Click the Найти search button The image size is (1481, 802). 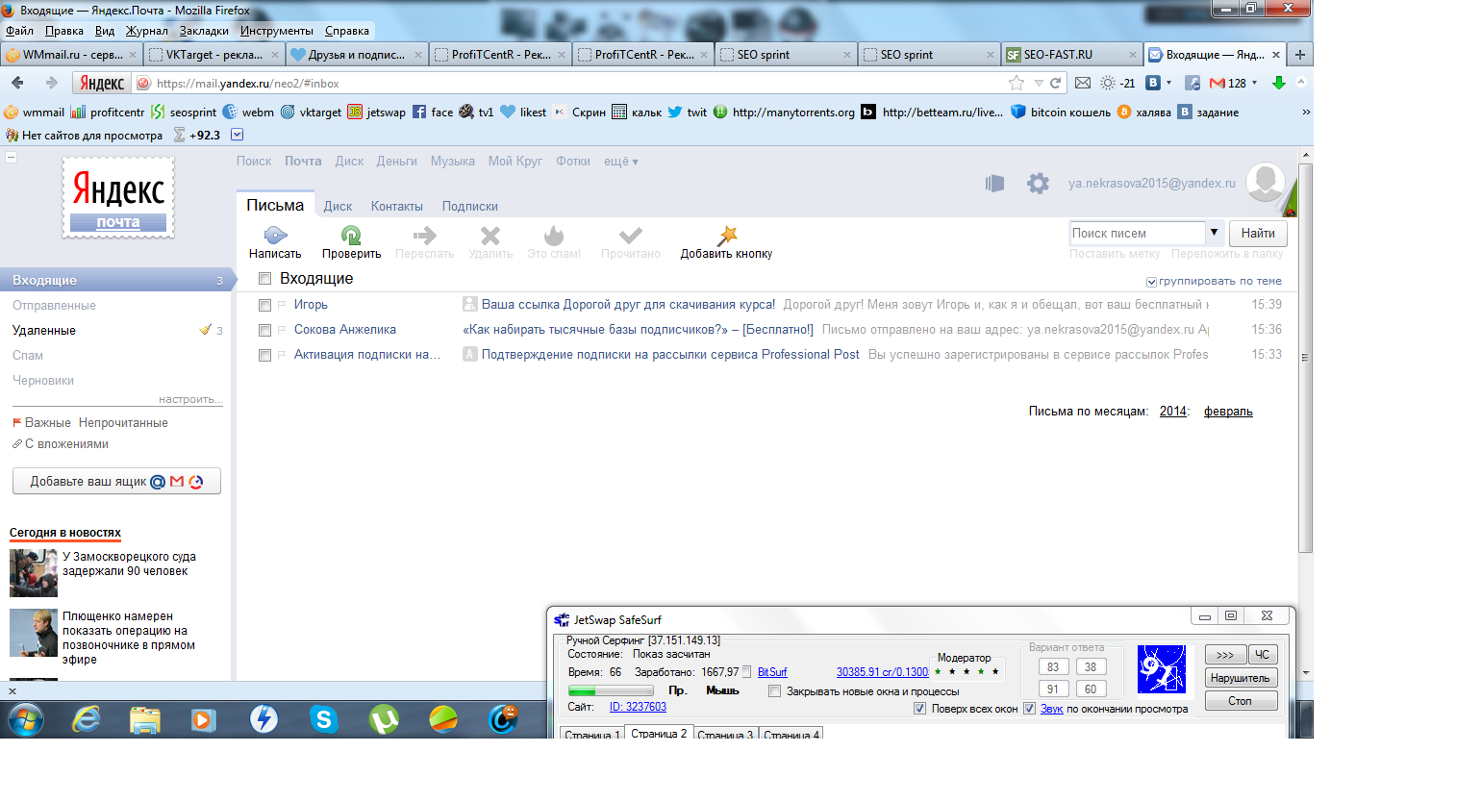point(1258,233)
